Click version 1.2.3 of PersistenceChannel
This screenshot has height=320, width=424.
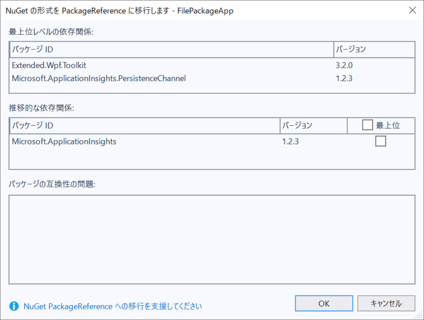344,78
